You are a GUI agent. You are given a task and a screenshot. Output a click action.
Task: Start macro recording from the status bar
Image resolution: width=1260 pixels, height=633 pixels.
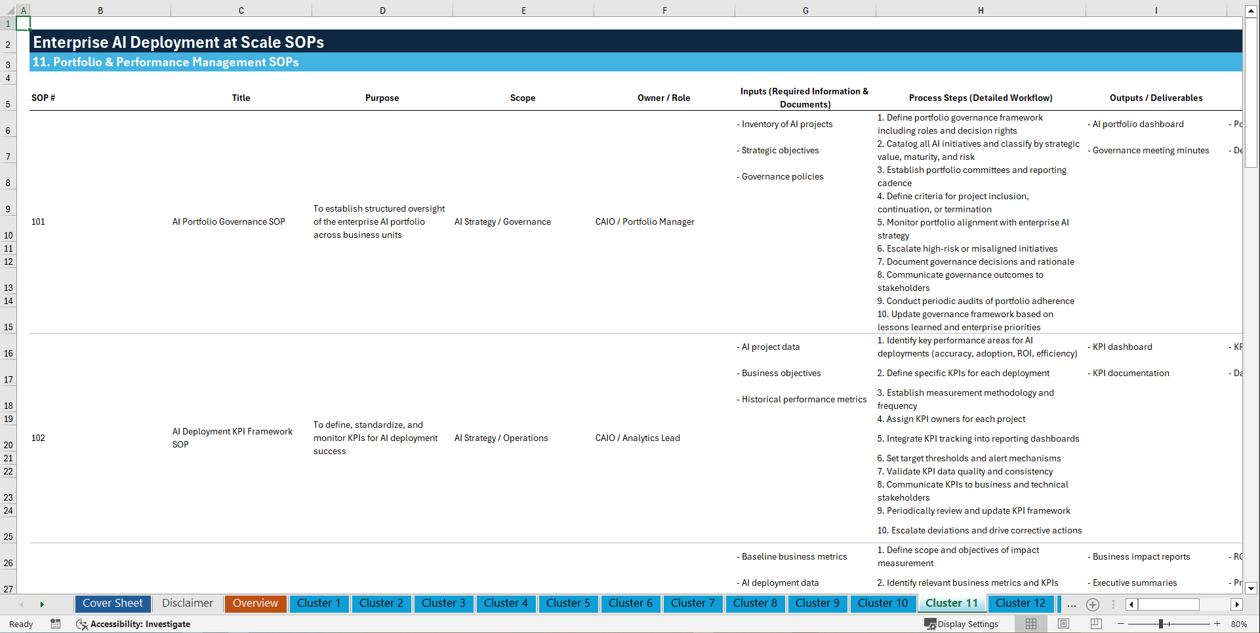click(x=56, y=624)
